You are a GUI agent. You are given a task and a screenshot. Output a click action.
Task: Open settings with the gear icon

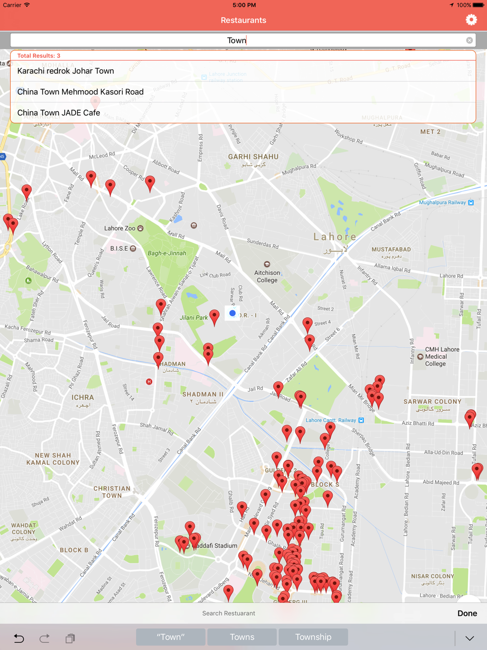pos(471,20)
